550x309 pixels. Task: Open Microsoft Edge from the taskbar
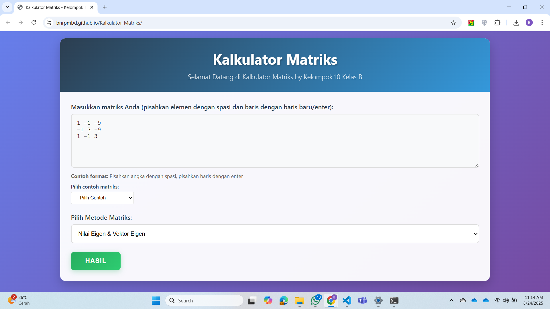(x=284, y=301)
